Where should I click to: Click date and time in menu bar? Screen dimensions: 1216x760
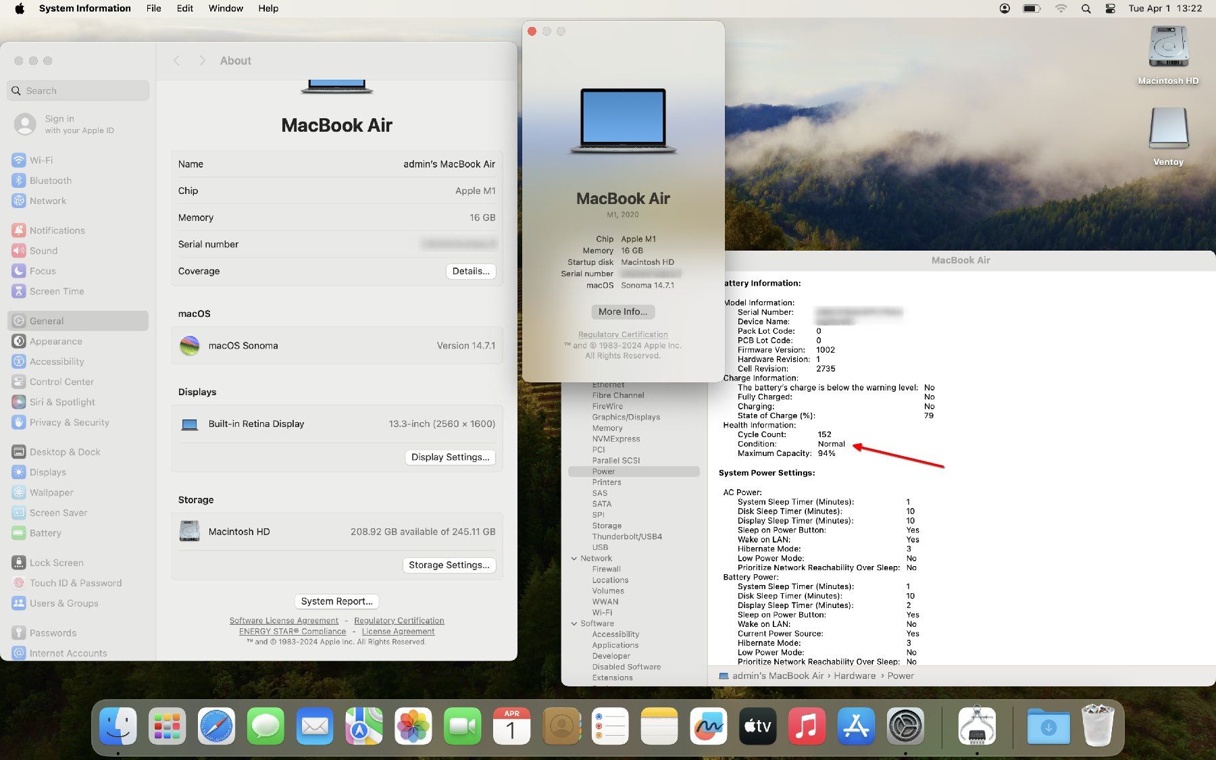(1165, 9)
